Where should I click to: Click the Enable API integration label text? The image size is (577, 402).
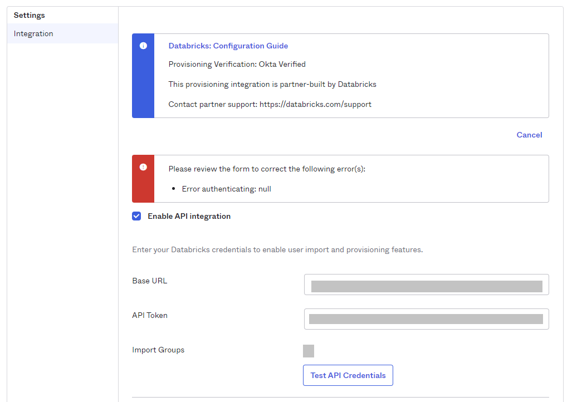[189, 216]
